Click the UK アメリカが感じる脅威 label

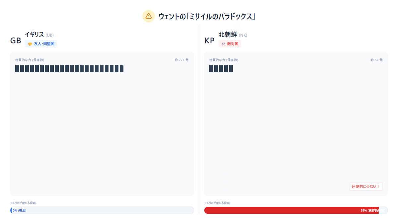[23, 203]
